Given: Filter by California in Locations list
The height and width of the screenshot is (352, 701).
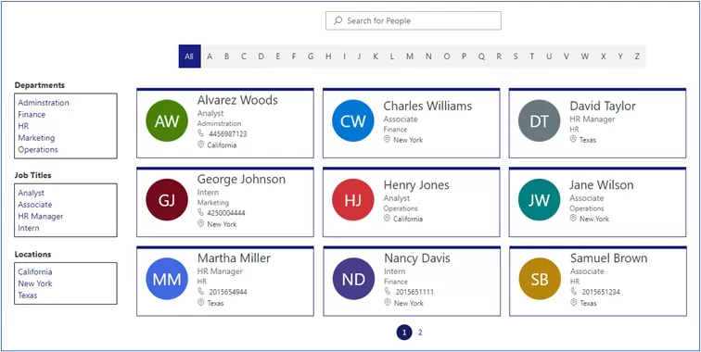Looking at the screenshot, I should [35, 271].
